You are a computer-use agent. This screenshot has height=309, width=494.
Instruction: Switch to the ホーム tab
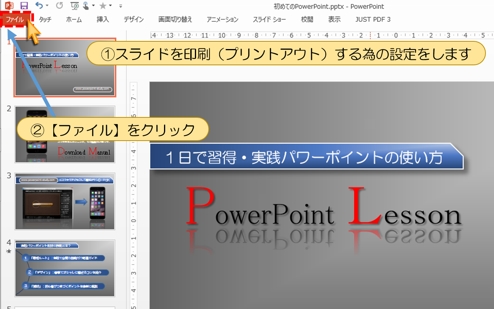click(x=74, y=19)
